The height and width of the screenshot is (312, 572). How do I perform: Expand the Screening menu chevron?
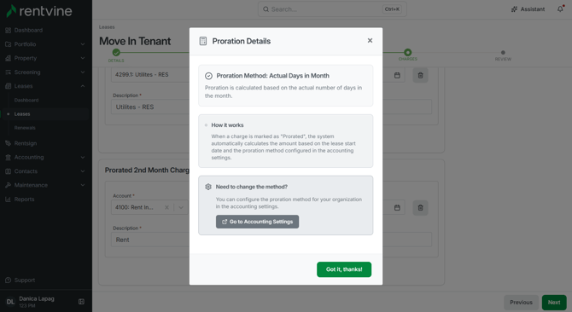pyautogui.click(x=83, y=72)
